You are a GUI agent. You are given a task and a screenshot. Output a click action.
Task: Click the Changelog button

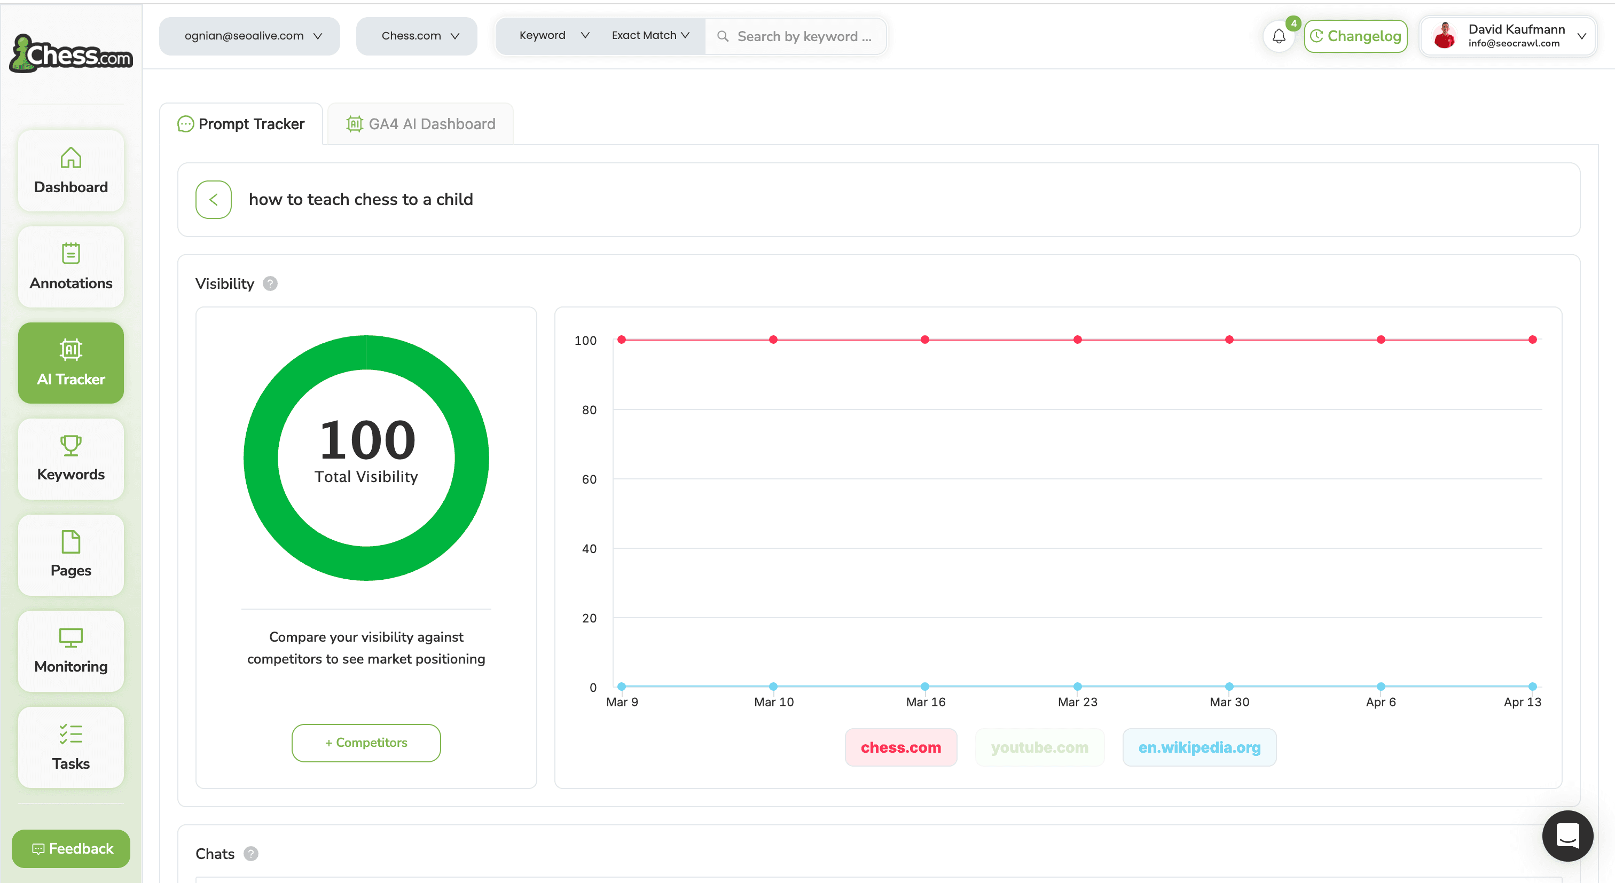tap(1355, 36)
